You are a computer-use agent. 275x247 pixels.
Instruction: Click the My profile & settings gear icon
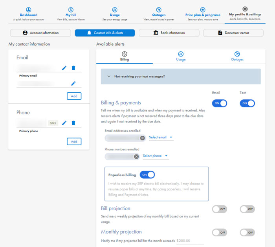click(x=245, y=9)
